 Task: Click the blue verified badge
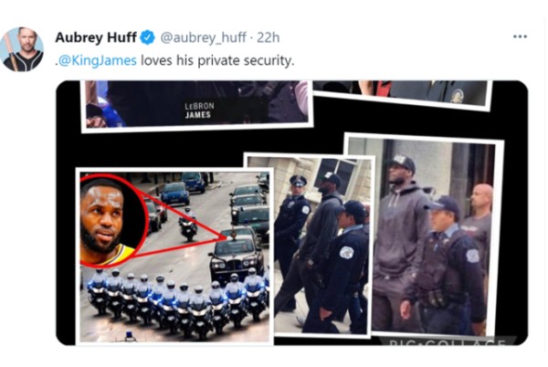148,37
